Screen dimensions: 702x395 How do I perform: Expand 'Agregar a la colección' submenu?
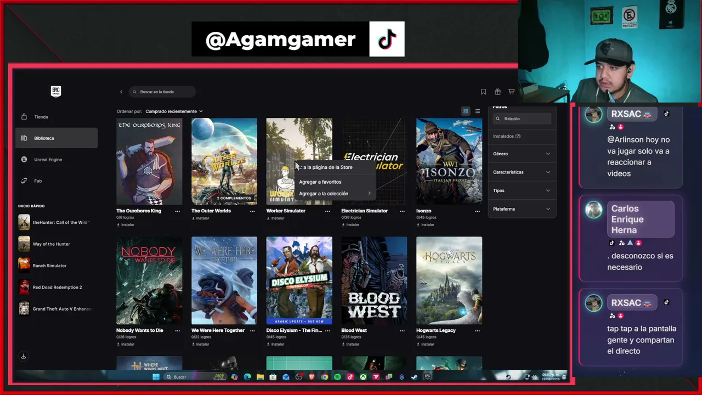click(x=335, y=194)
